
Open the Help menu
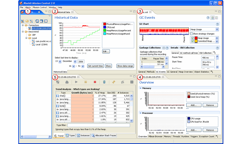click(x=60, y=7)
